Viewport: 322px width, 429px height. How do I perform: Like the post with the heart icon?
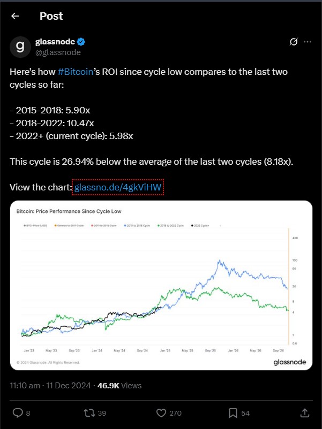161,413
